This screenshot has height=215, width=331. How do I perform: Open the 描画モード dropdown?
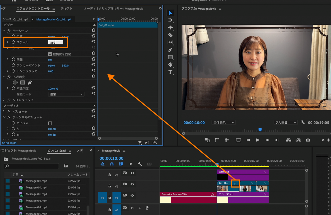click(66, 94)
